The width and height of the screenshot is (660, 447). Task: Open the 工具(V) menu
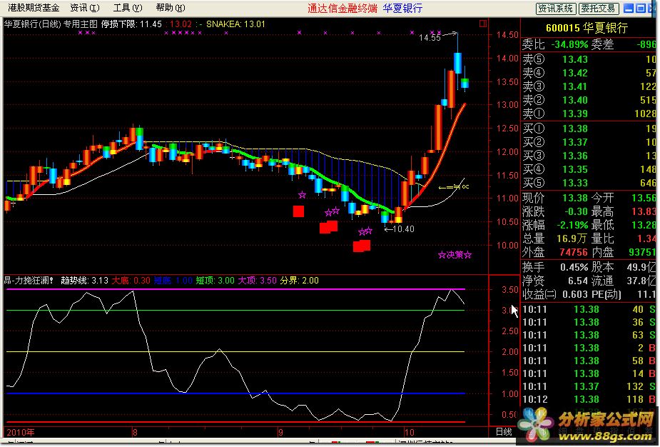click(128, 8)
